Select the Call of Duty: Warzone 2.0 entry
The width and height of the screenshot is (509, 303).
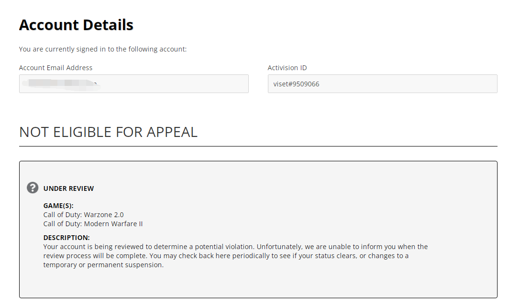pyautogui.click(x=83, y=215)
